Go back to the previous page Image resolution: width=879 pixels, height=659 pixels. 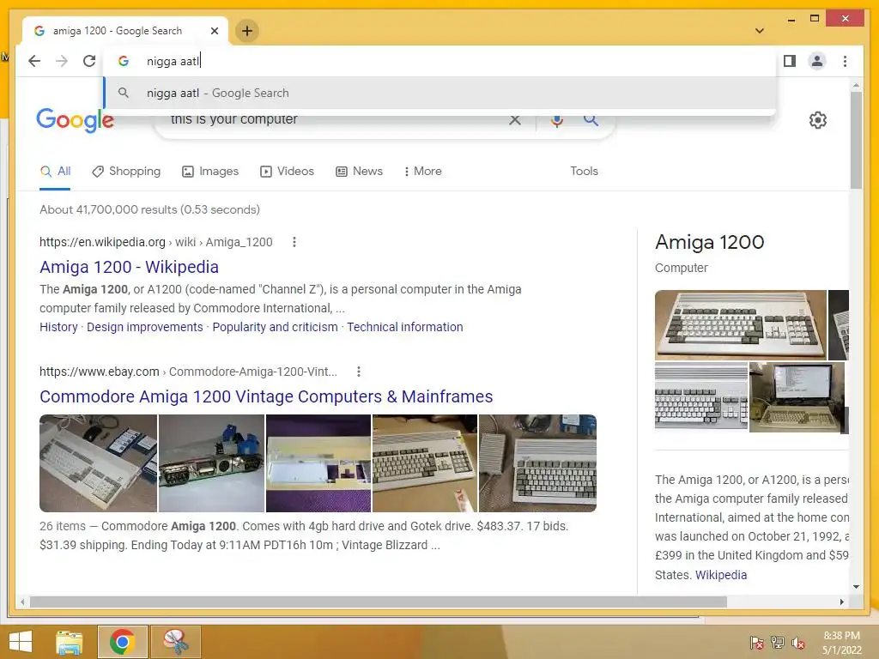34,61
